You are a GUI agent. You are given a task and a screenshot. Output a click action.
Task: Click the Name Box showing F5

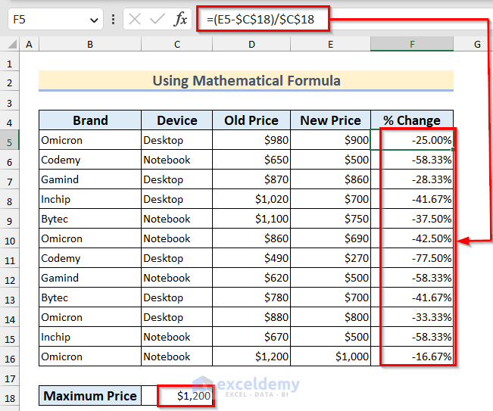[x=55, y=19]
